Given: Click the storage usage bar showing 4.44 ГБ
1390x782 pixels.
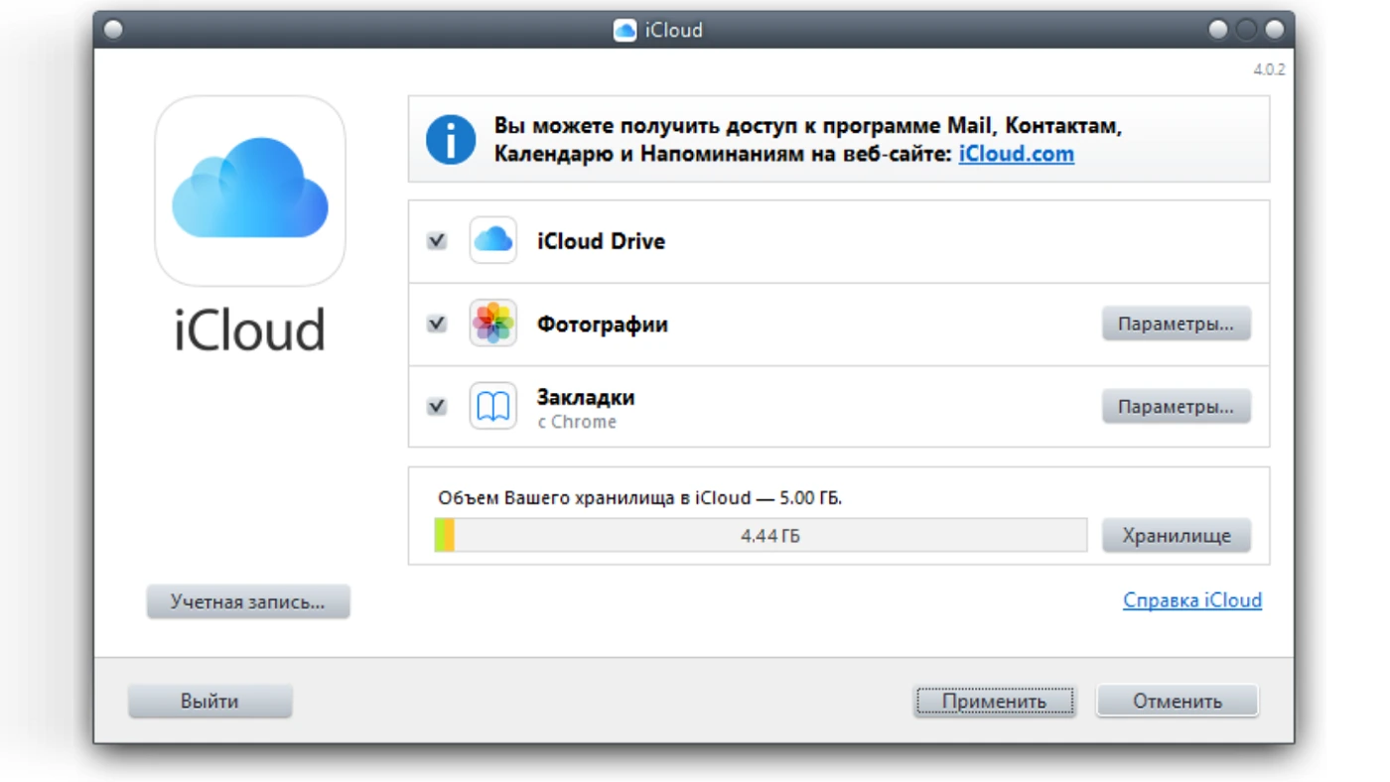Looking at the screenshot, I should (x=761, y=536).
